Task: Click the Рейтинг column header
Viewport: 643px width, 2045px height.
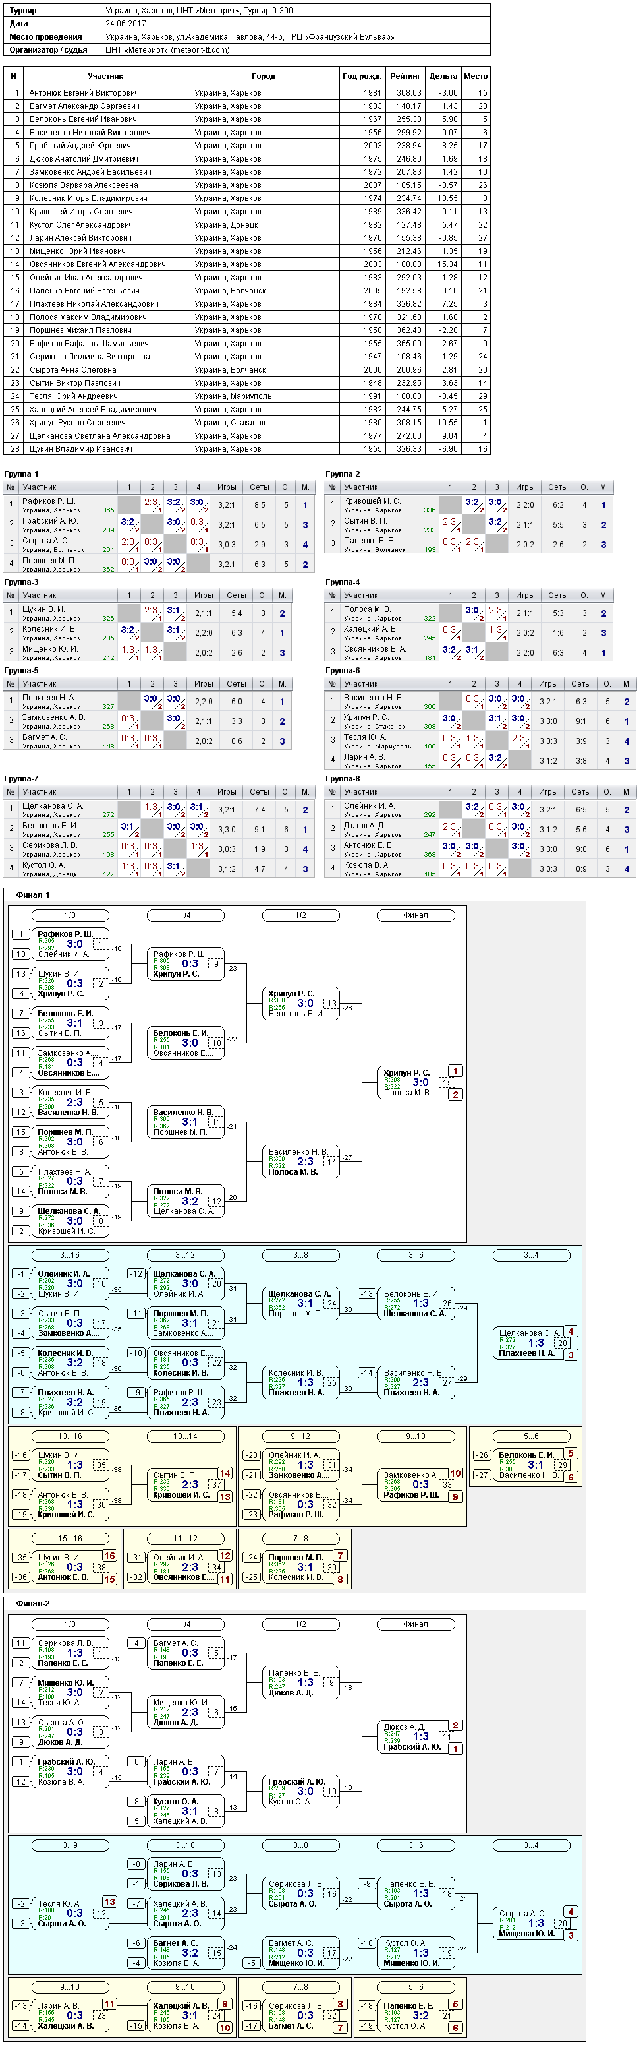Action: click(405, 76)
